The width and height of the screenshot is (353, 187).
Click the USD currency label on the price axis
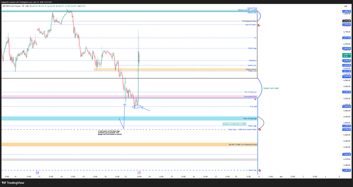pyautogui.click(x=345, y=6)
